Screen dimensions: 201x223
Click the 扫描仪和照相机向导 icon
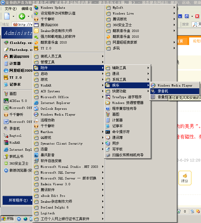(x=108, y=155)
